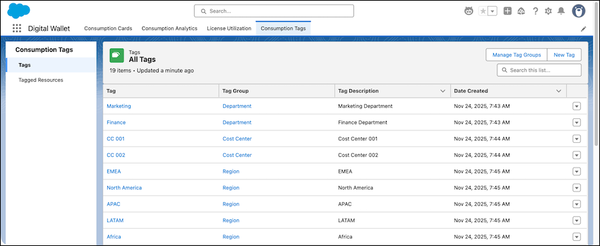Image resolution: width=600 pixels, height=246 pixels.
Task: Open row actions for CC 001
Action: click(577, 139)
